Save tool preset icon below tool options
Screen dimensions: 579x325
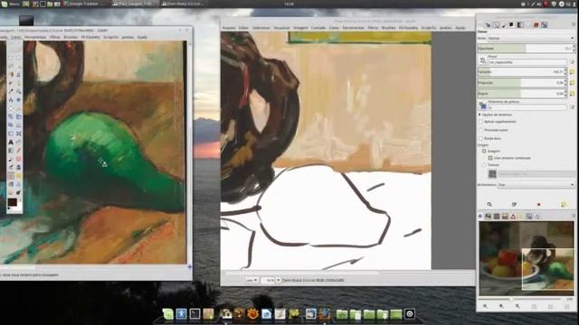pyautogui.click(x=489, y=204)
